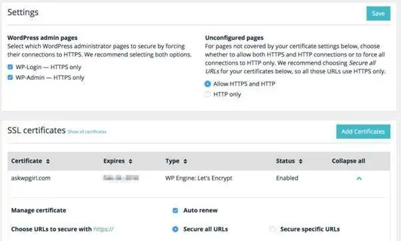This screenshot has width=401, height=241.
Task: Save the SSL settings
Action: (x=378, y=13)
